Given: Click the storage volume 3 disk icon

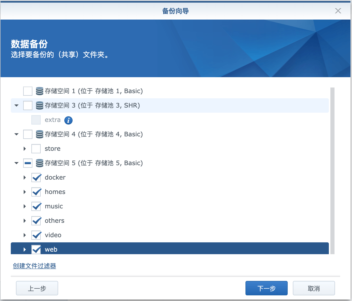Looking at the screenshot, I should coord(39,105).
